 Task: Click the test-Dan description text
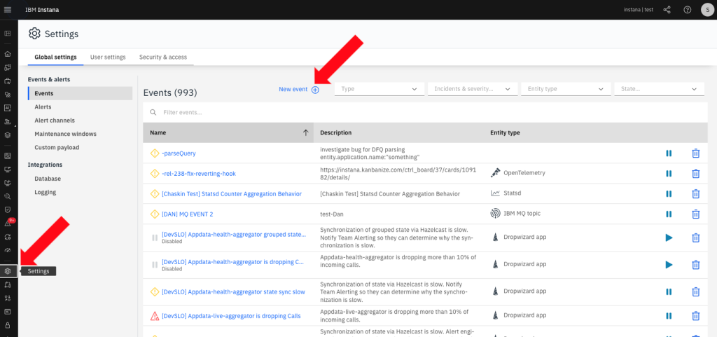coord(331,214)
